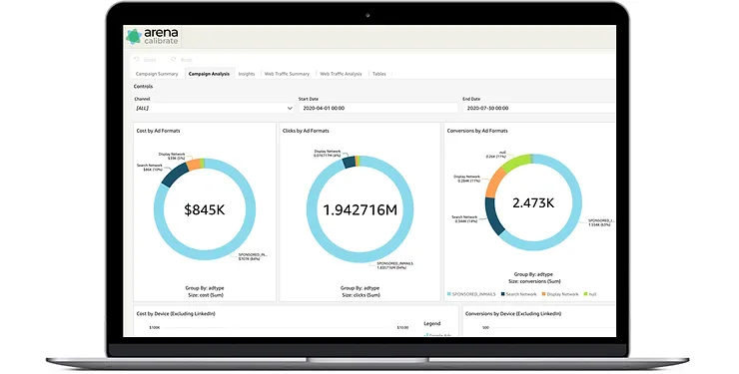Click the Conversions by Ad Formats title
This screenshot has height=374, width=739.
[477, 131]
